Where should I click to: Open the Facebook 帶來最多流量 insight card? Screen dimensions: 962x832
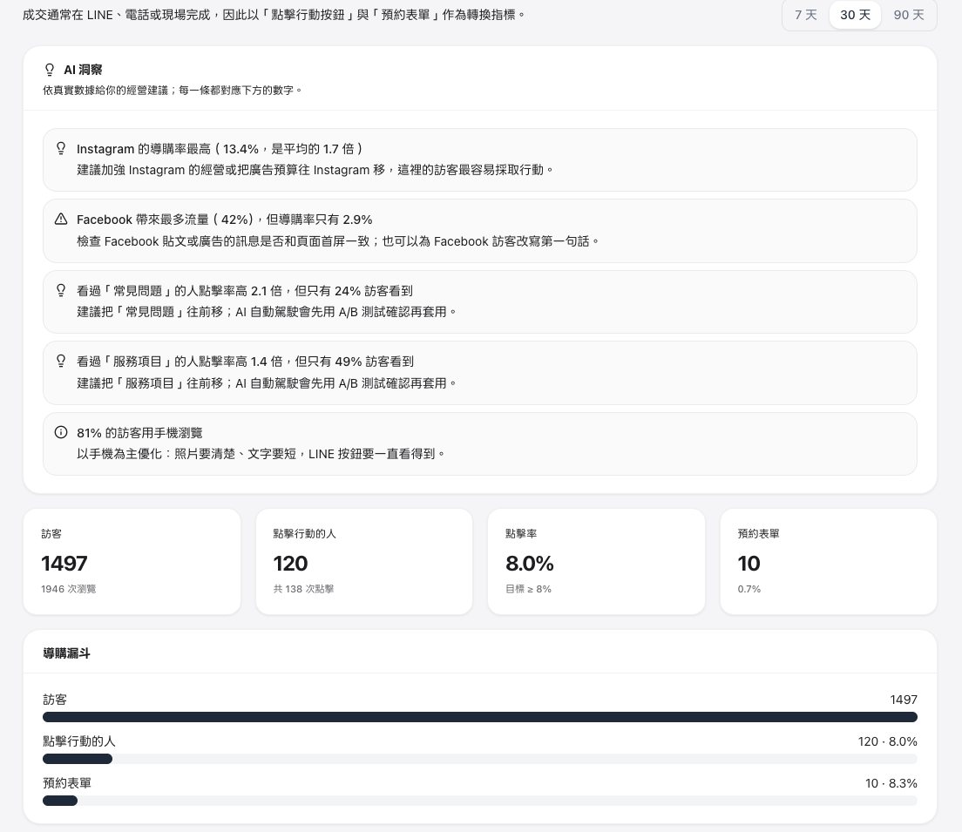(x=480, y=231)
